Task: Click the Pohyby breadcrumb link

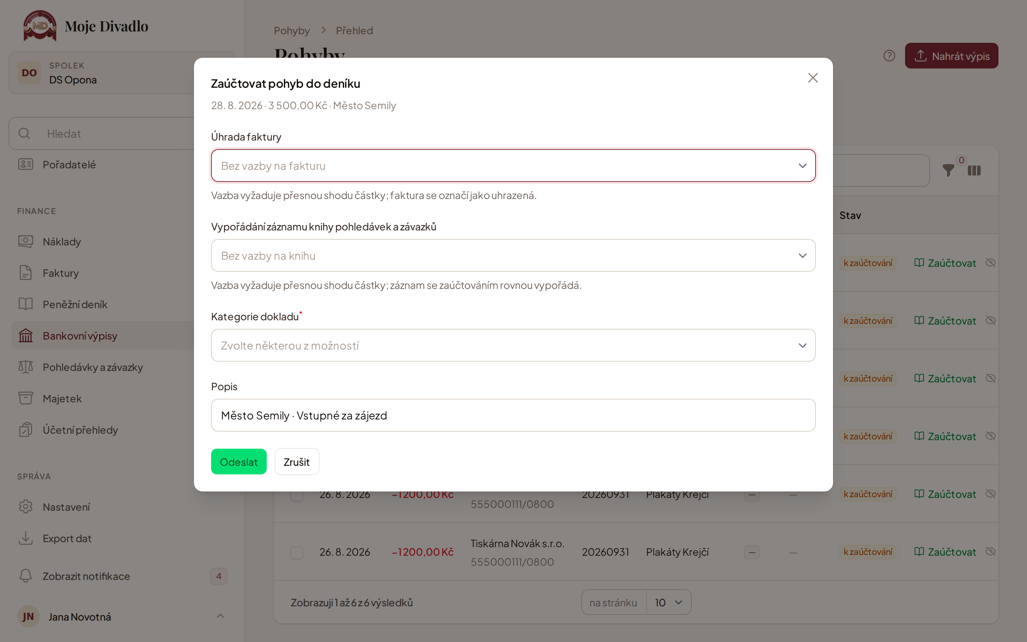Action: [292, 31]
